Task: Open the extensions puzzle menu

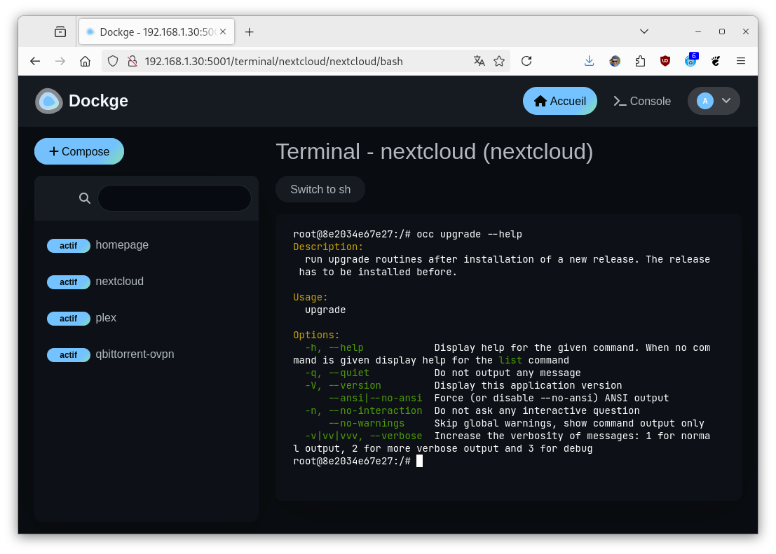Action: pos(640,61)
